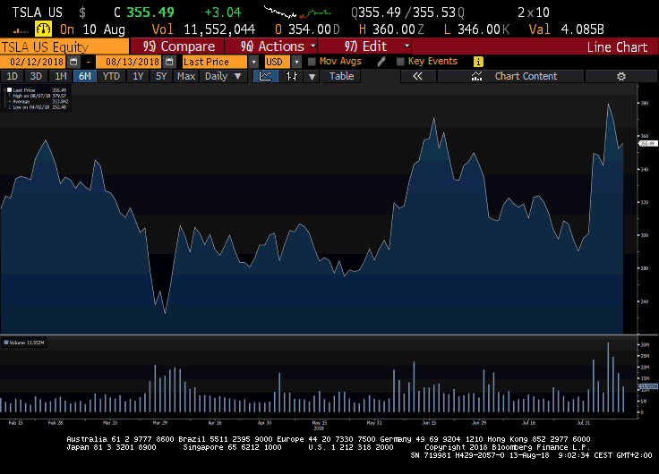Click the Line Chart title label
Viewport: 659px width, 474px height.
coord(617,47)
